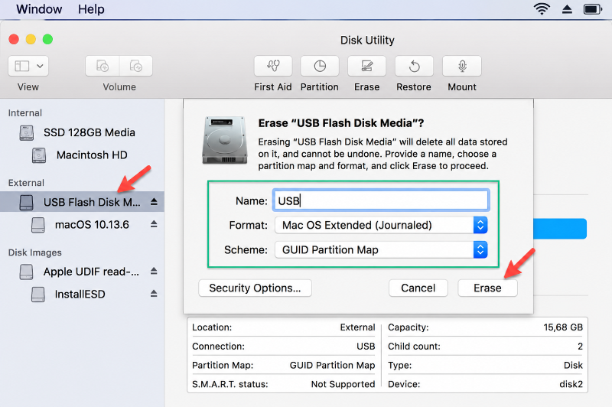
Task: Click the red close window button
Action: pos(14,39)
